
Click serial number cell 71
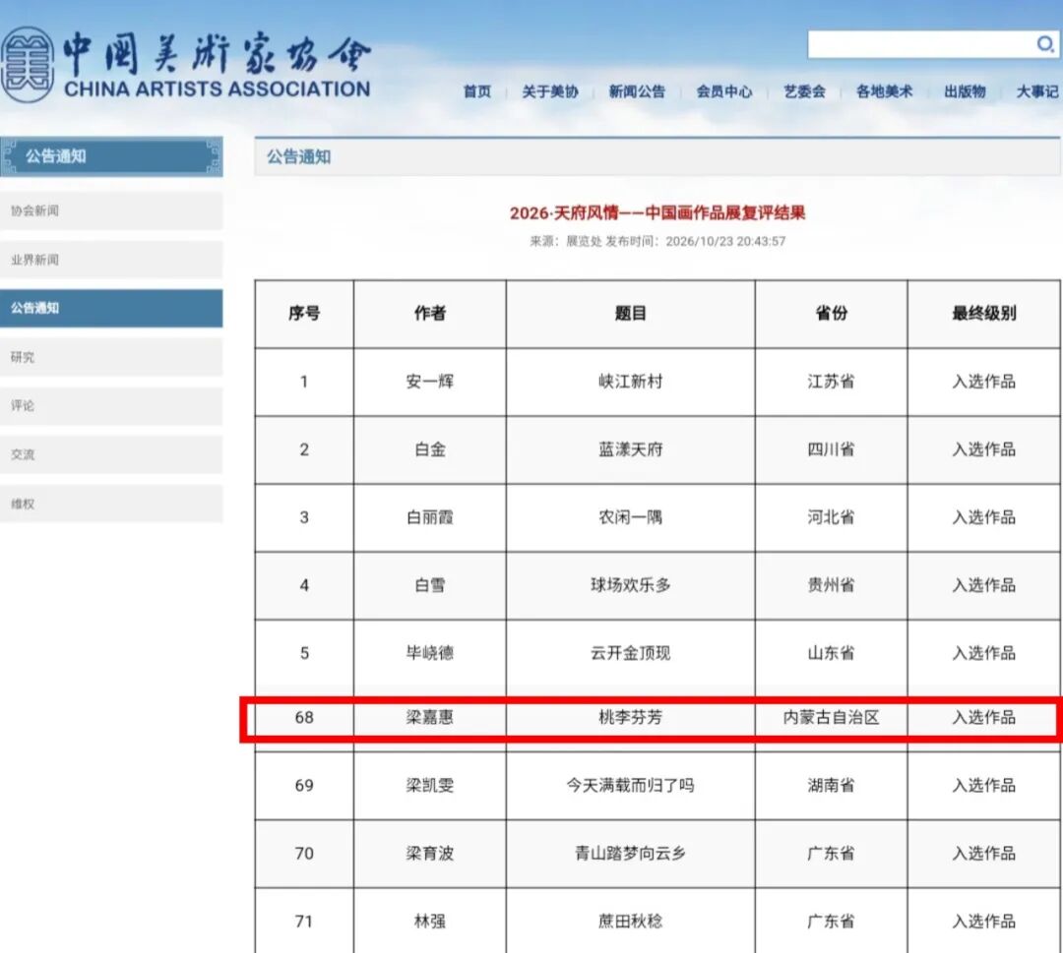point(304,922)
